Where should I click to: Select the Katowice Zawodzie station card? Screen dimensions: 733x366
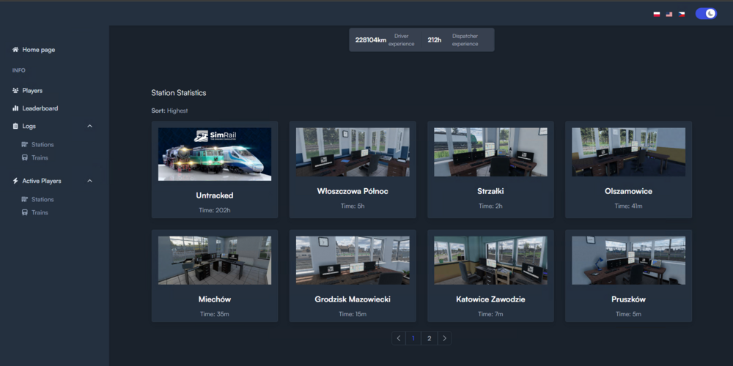[490, 278]
